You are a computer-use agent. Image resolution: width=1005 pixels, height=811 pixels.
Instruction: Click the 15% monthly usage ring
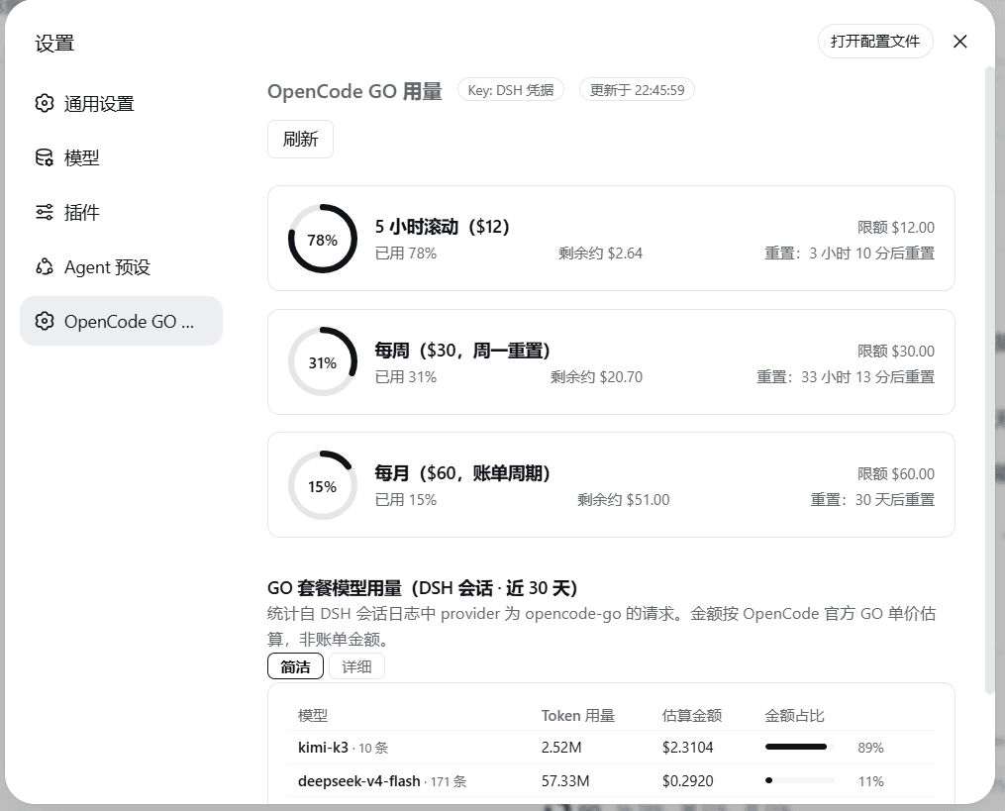(x=323, y=485)
